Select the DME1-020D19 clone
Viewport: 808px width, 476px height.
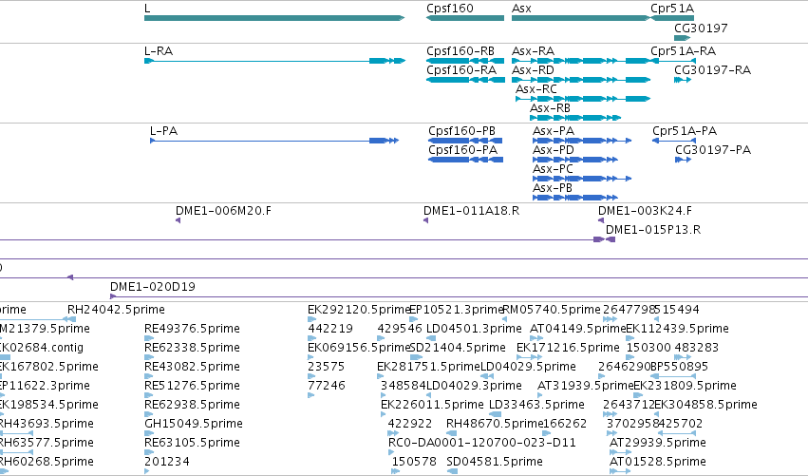(x=459, y=296)
